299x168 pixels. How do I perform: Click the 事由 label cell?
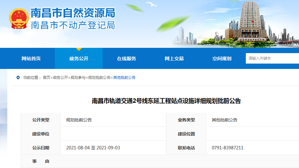tap(41, 161)
